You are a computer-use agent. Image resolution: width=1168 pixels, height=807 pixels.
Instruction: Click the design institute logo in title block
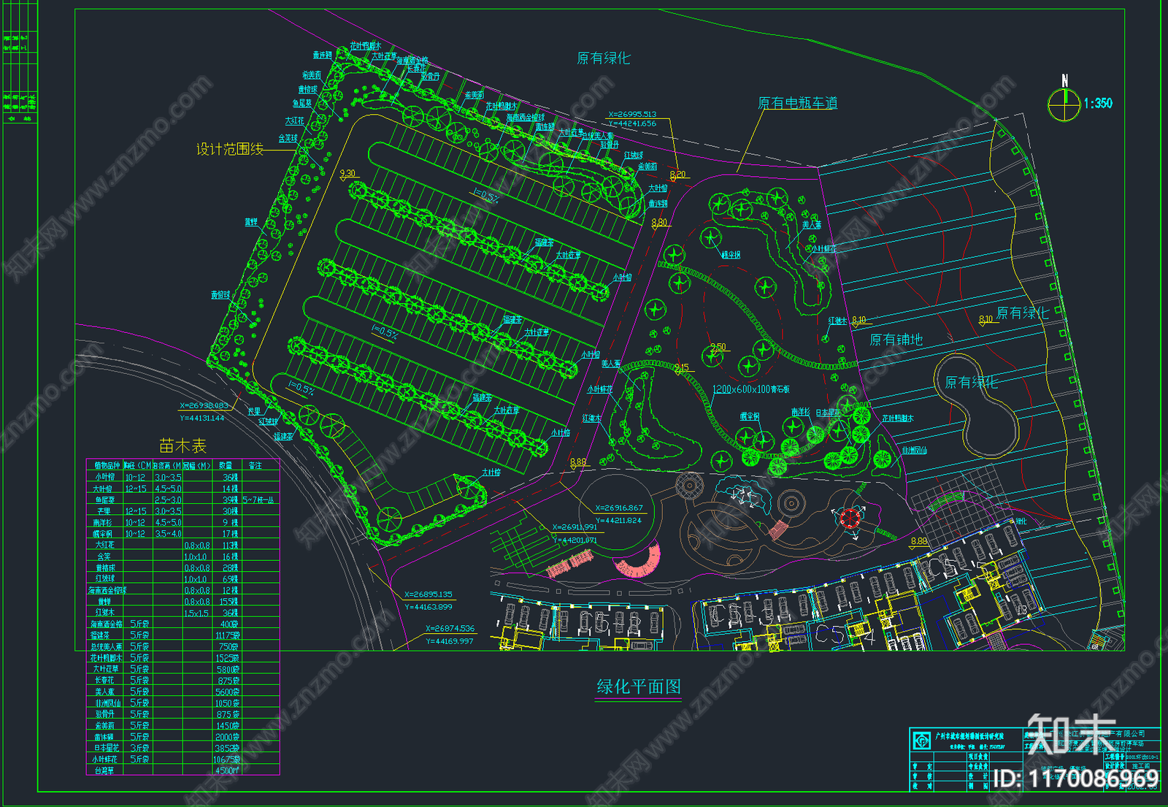(x=921, y=741)
